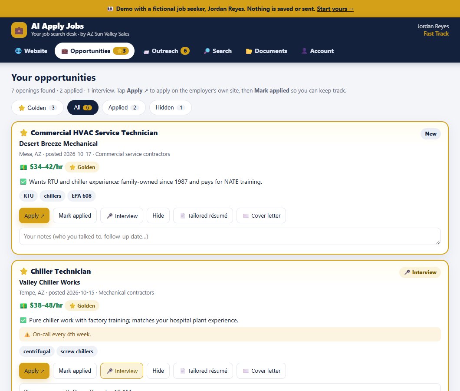Click the RTU skill tag
Screen dimensions: 460x391
29,195
